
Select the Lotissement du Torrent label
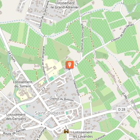(23, 84)
